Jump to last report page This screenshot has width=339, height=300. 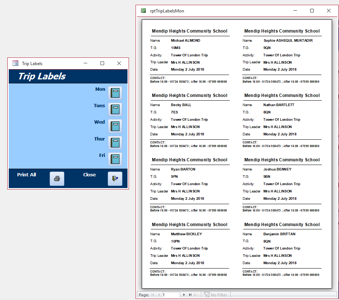(x=190, y=295)
